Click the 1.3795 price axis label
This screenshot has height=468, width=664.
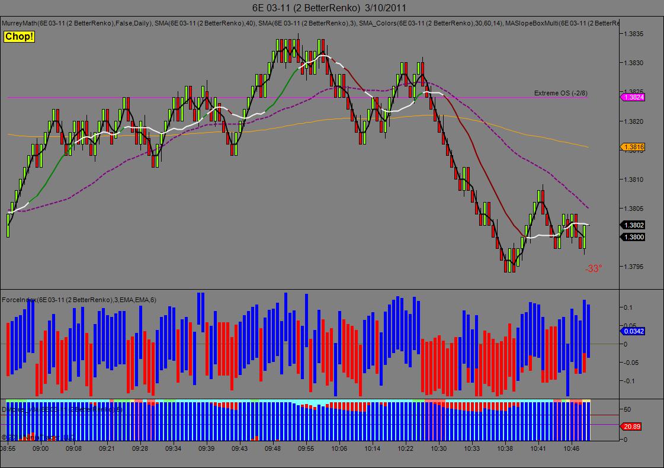click(634, 267)
